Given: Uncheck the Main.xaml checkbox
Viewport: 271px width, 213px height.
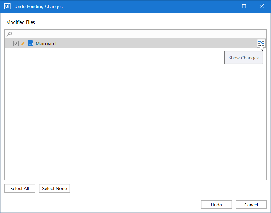Looking at the screenshot, I should (16, 43).
